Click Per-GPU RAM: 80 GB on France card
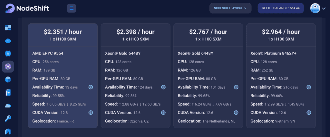 (x=51, y=79)
